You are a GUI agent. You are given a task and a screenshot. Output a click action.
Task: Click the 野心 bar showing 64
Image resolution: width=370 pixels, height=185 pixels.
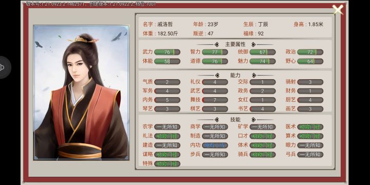310,61
